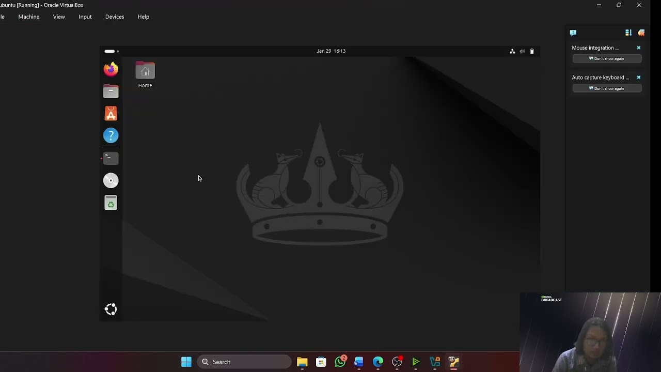Open the Help menu in VirtualBox
Viewport: 661px width, 372px height.
[x=144, y=17]
